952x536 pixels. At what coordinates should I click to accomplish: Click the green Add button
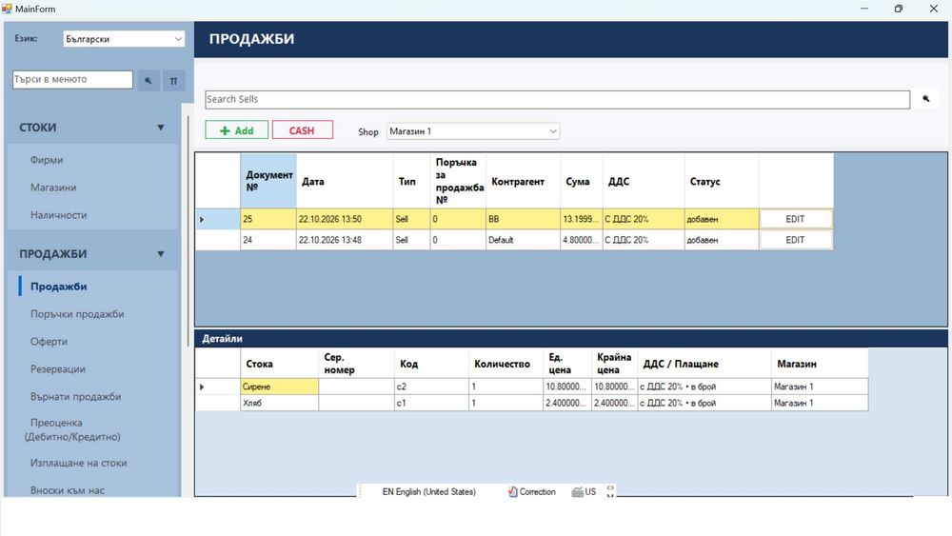pyautogui.click(x=236, y=130)
